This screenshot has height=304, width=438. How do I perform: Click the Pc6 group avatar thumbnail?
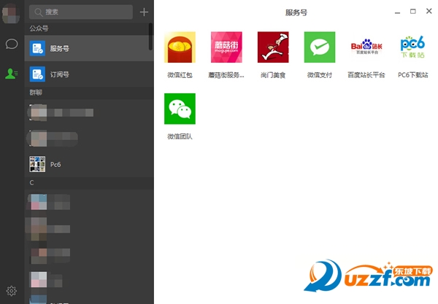37,164
